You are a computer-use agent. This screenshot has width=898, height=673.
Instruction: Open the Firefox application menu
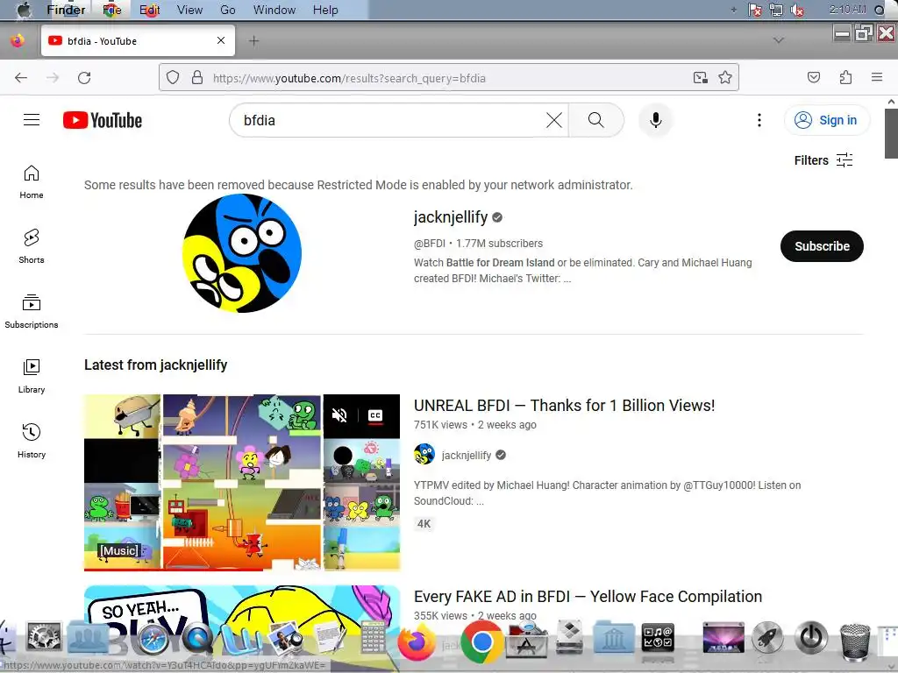[x=876, y=77]
